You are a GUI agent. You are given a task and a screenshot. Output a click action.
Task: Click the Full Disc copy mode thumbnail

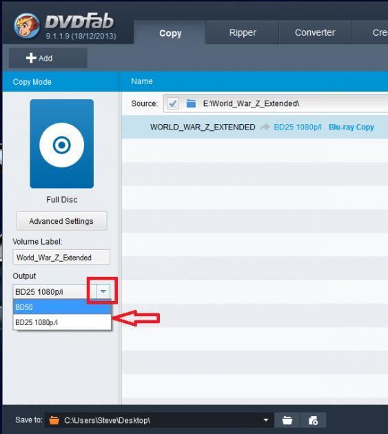coord(62,144)
